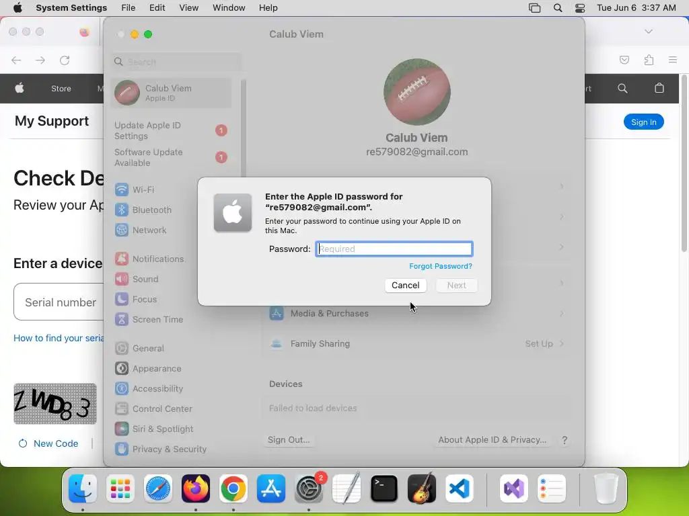Focus the Apple ID password field

pos(394,249)
